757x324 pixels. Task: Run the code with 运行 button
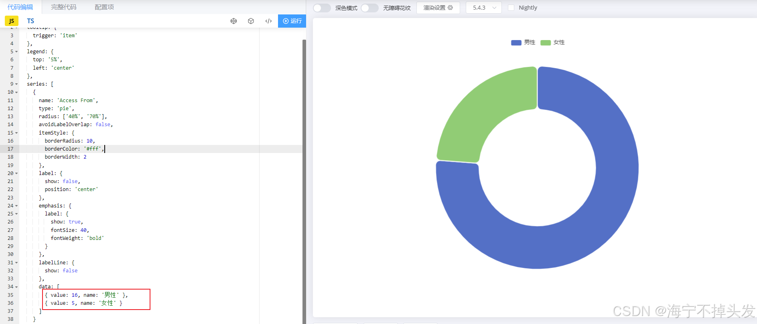coord(292,21)
